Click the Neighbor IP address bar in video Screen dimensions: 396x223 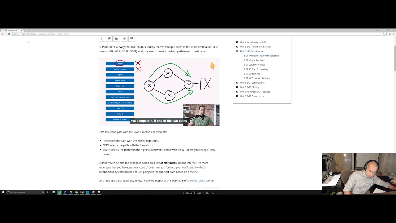click(x=120, y=120)
